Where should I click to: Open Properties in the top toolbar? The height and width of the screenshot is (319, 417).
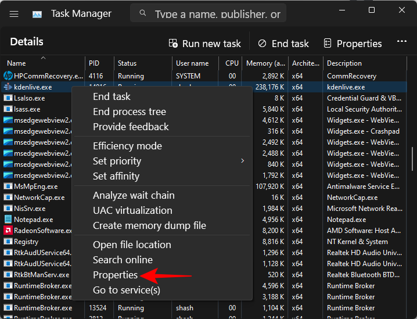click(353, 44)
